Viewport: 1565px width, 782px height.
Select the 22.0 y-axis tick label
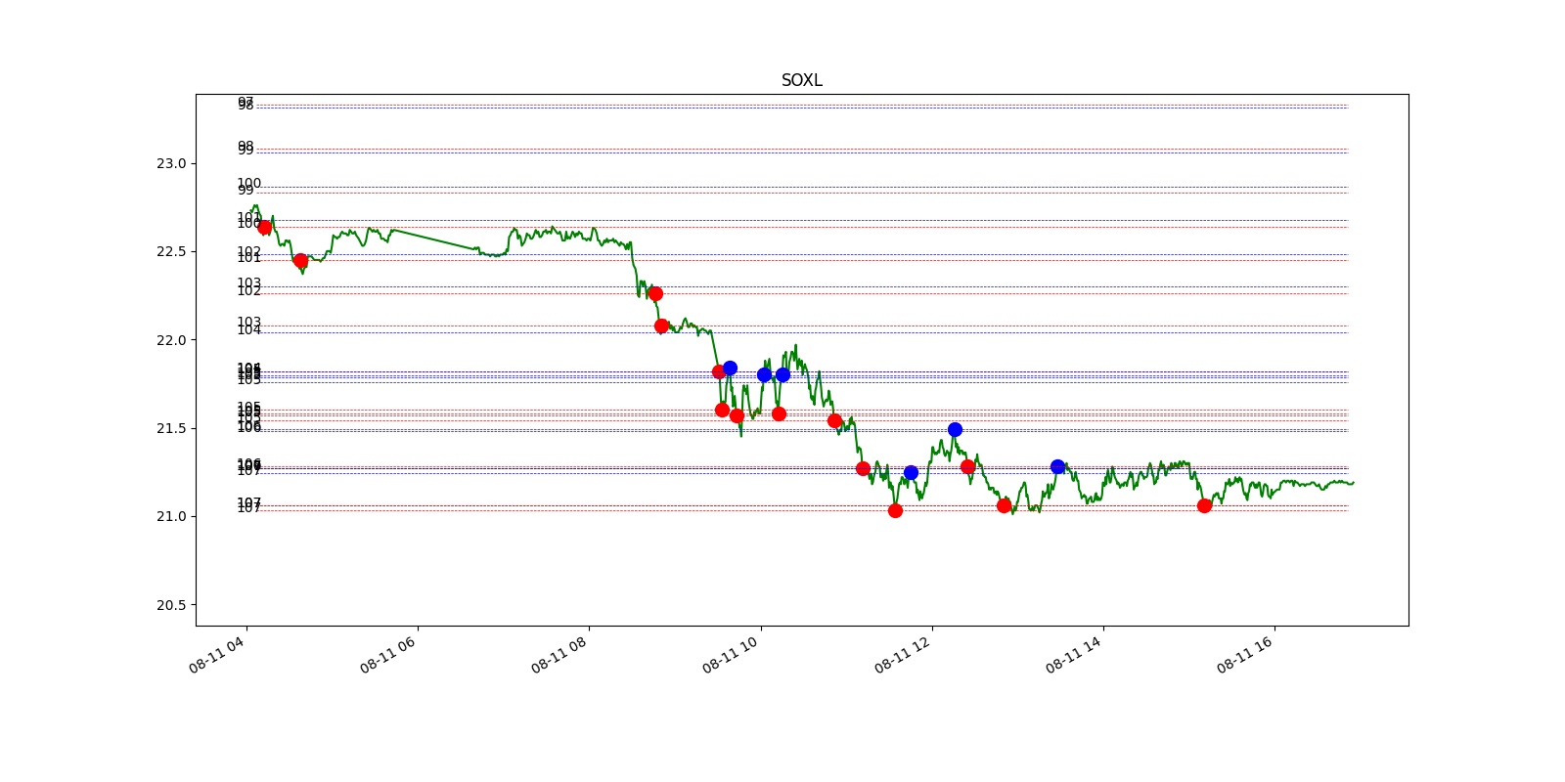171,340
